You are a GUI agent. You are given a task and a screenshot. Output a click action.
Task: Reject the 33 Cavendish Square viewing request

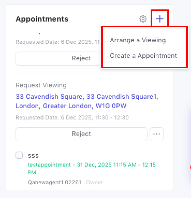81,134
